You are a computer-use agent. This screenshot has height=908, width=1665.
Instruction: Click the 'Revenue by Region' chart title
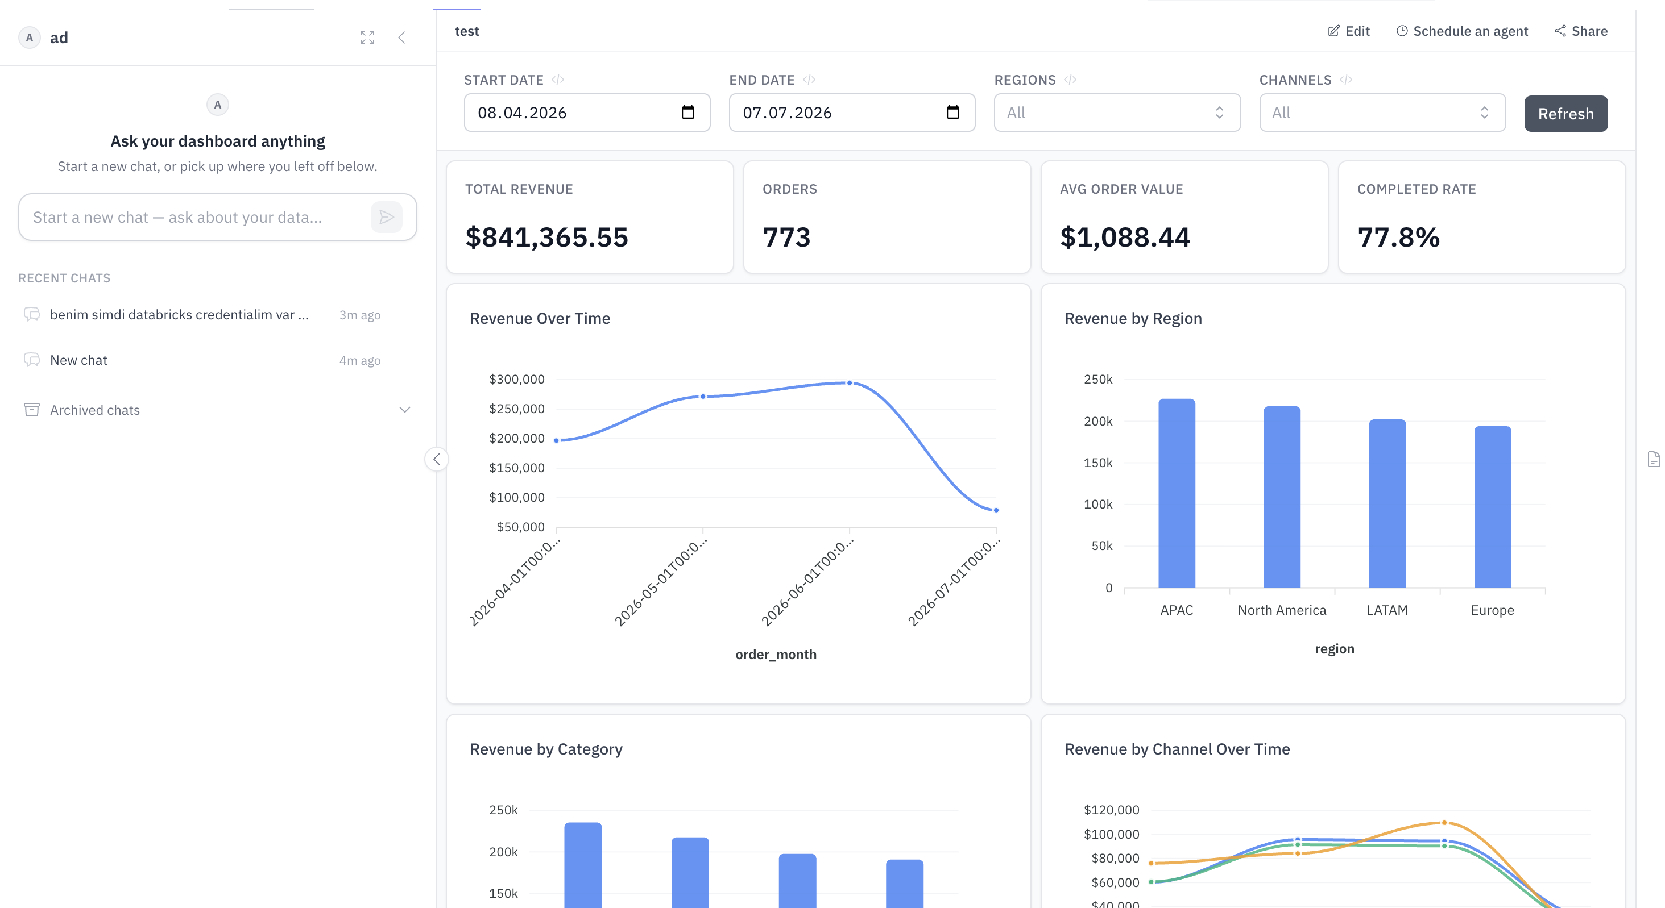[1133, 318]
